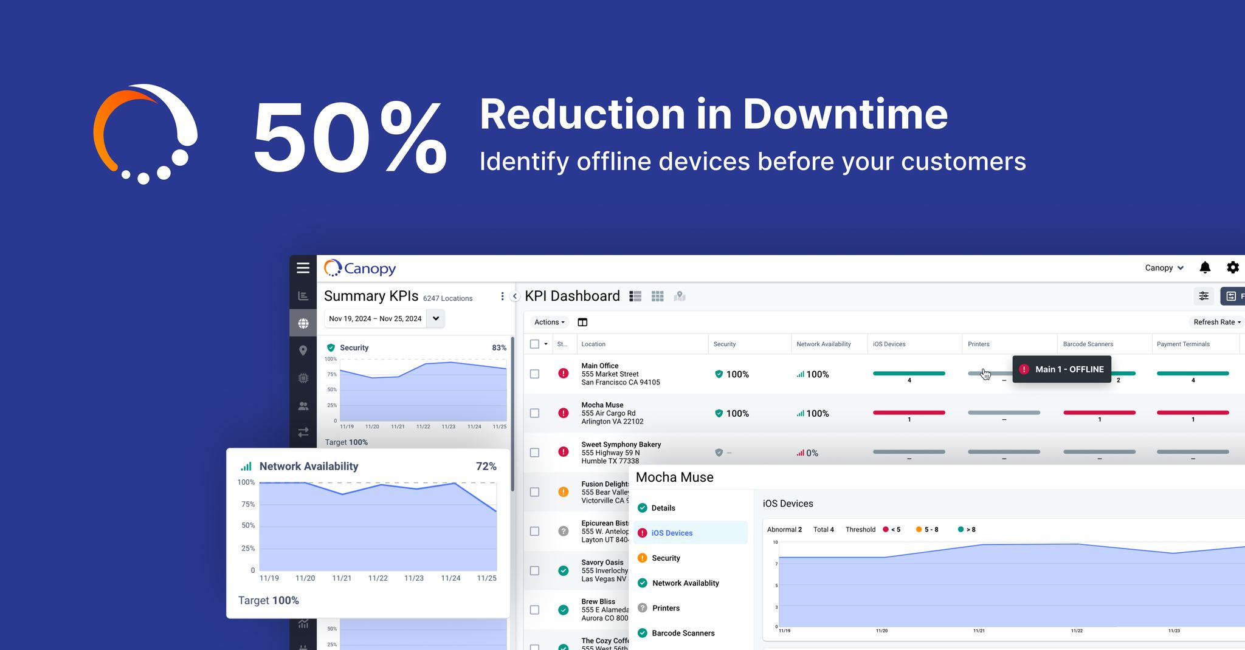This screenshot has height=650, width=1245.
Task: Open the Actions dropdown
Action: pos(550,322)
